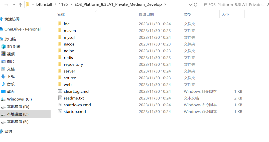This screenshot has height=142, width=269.
Task: Click the 3D 对象 icon in sidebar
Action: click(x=3, y=46)
